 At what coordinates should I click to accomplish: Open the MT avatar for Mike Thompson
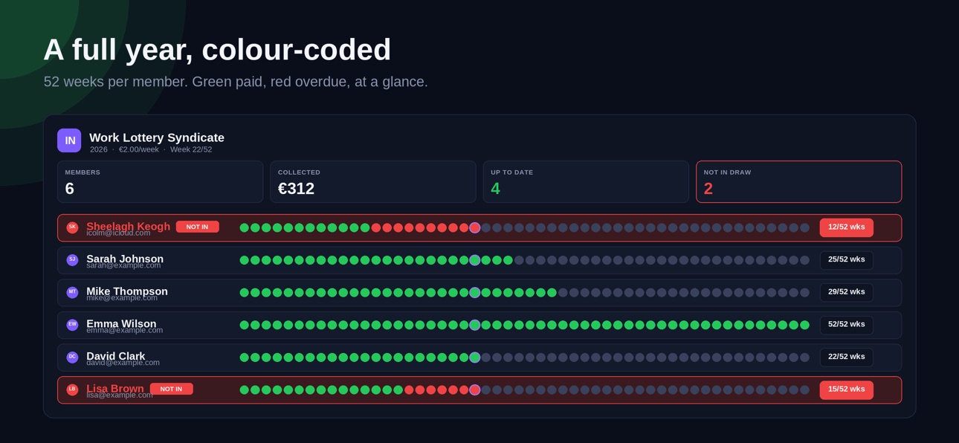(x=72, y=292)
